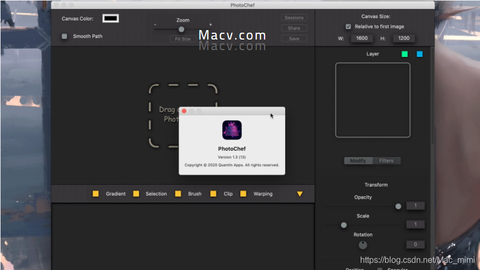Viewport: 480px width, 270px height.
Task: Toggle the Brush yellow square
Action: tap(178, 194)
